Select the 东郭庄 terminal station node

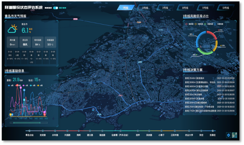tap(213, 131)
